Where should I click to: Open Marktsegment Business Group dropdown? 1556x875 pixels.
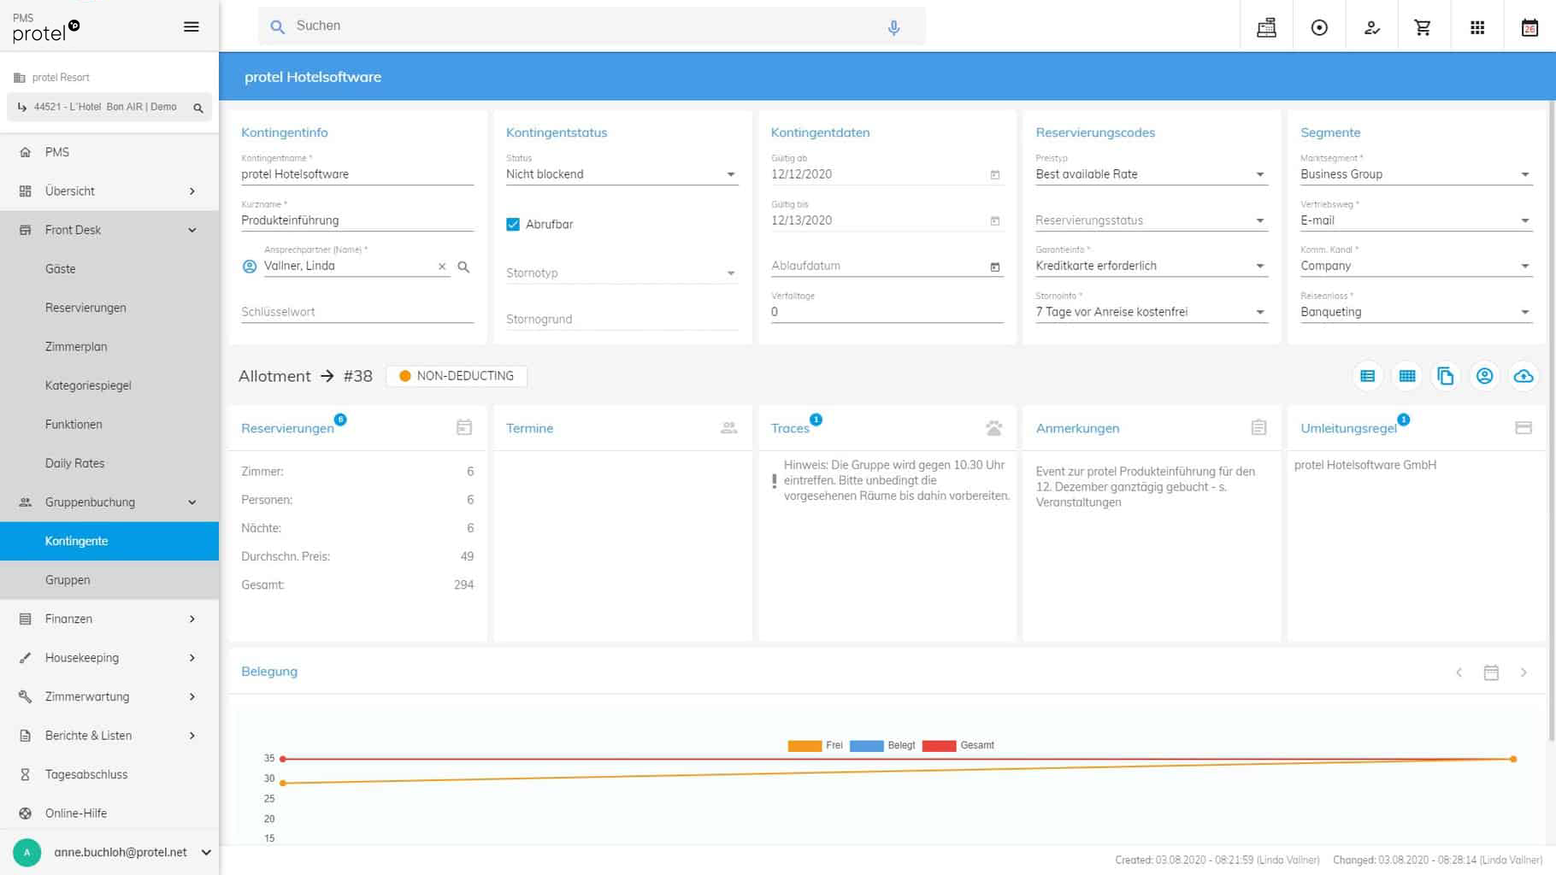(x=1416, y=174)
